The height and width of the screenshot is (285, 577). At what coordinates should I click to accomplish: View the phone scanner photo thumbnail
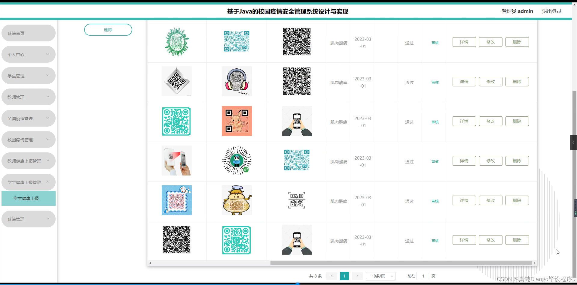pos(177,160)
